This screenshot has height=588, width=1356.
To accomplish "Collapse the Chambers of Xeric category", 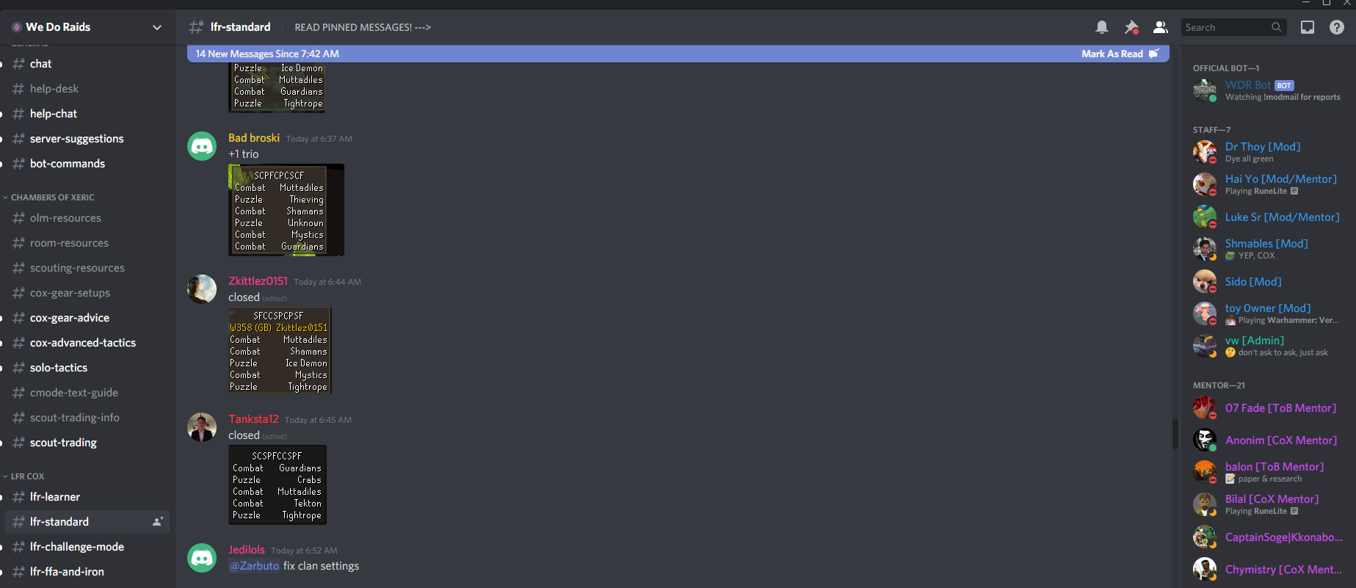I will tap(51, 197).
